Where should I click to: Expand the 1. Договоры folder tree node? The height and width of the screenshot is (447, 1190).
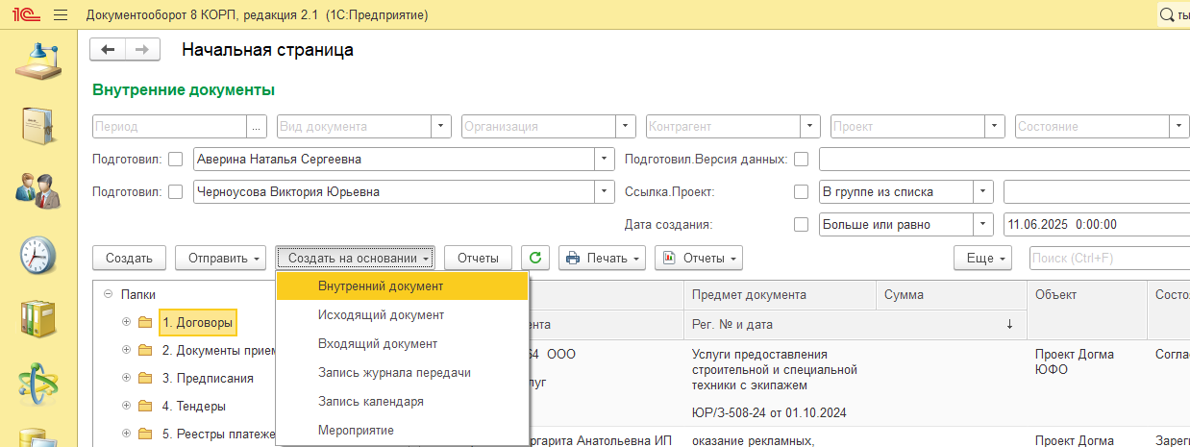[126, 322]
